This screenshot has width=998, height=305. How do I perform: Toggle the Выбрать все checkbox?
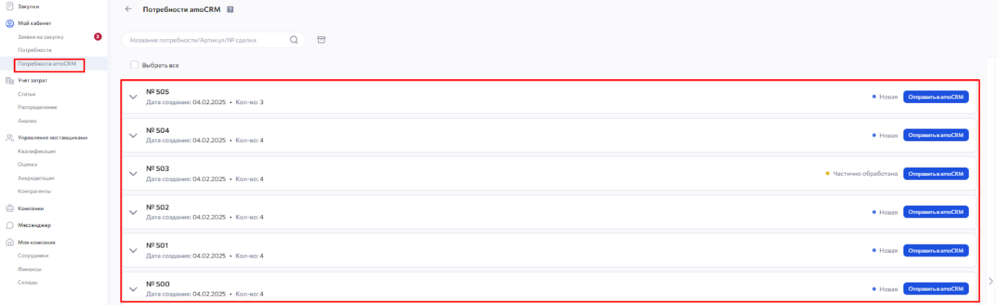[x=134, y=65]
